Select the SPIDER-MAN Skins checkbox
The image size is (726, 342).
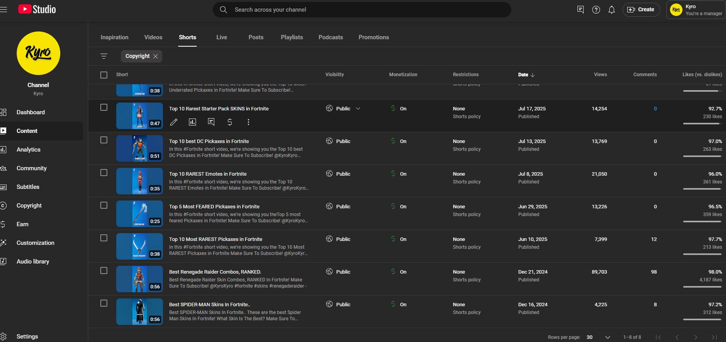104,303
